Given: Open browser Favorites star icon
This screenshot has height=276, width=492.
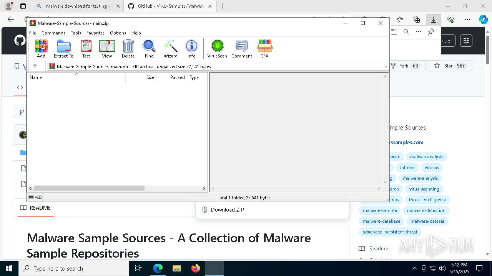Looking at the screenshot, I should (400, 20).
